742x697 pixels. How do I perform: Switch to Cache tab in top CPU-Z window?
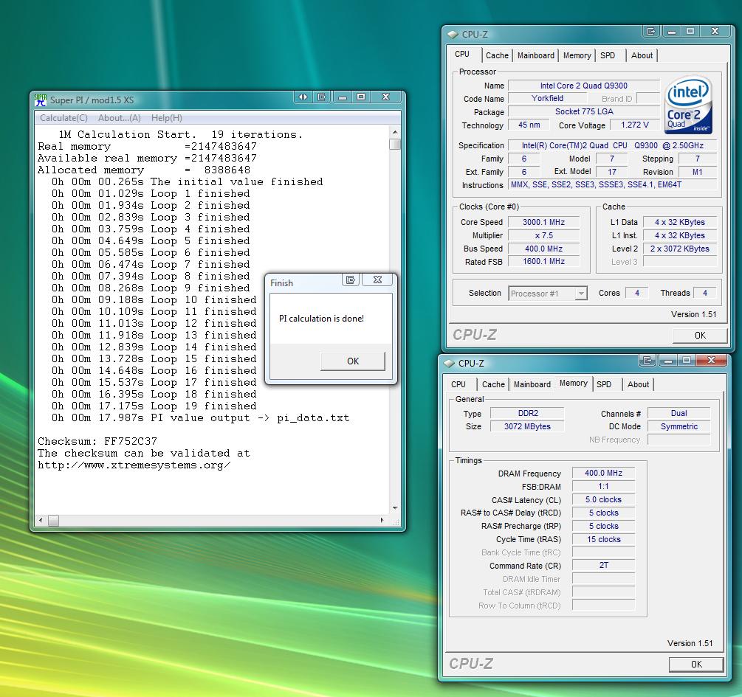point(497,55)
